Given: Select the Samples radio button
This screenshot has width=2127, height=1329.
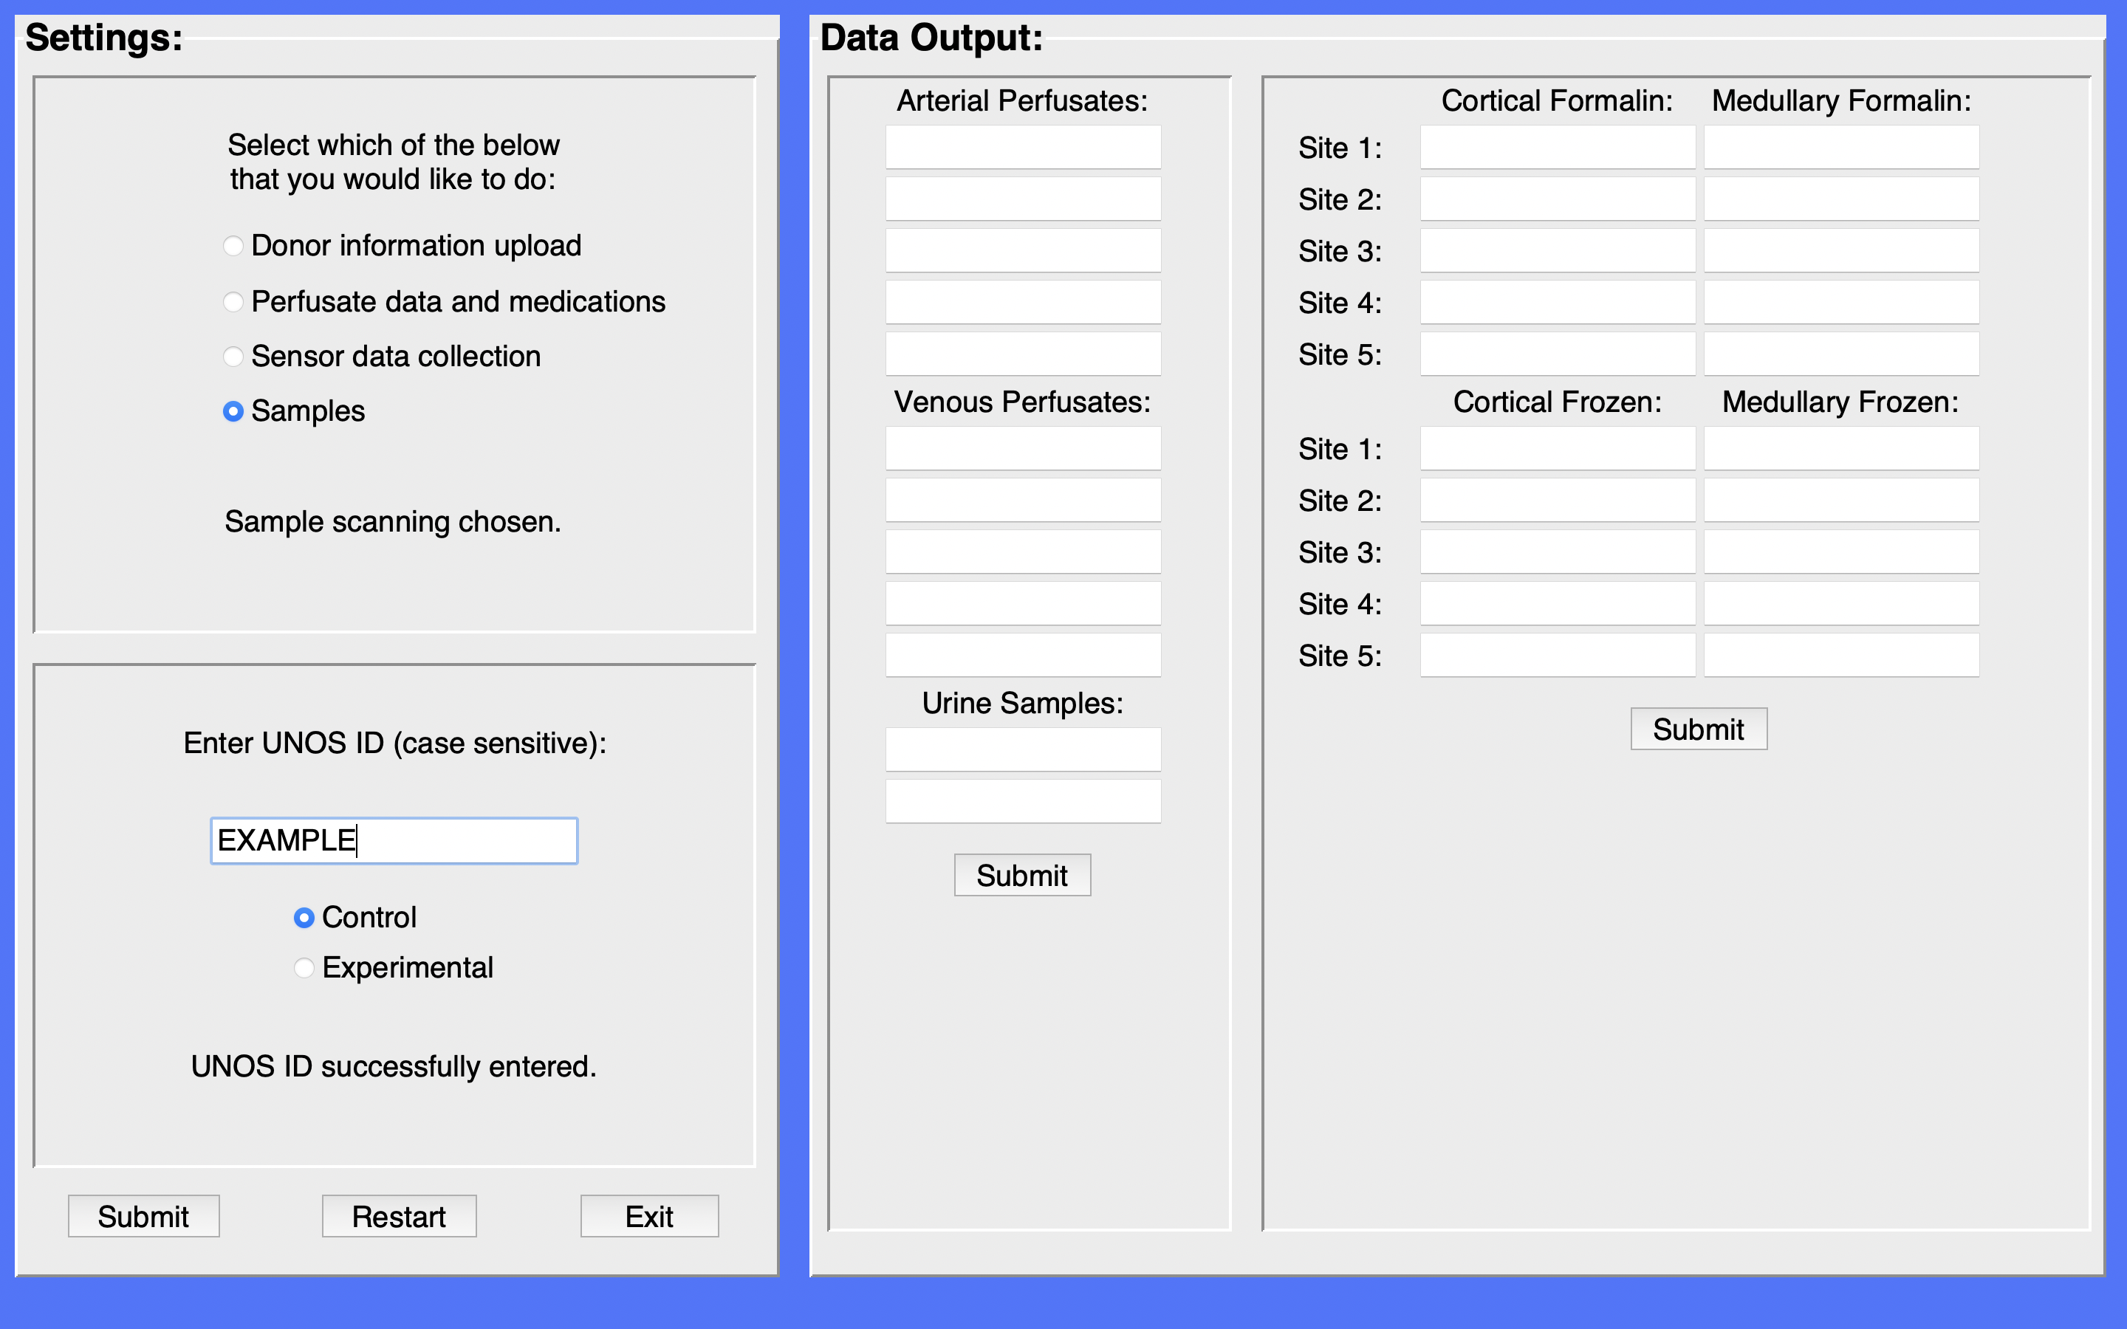Looking at the screenshot, I should point(233,411).
